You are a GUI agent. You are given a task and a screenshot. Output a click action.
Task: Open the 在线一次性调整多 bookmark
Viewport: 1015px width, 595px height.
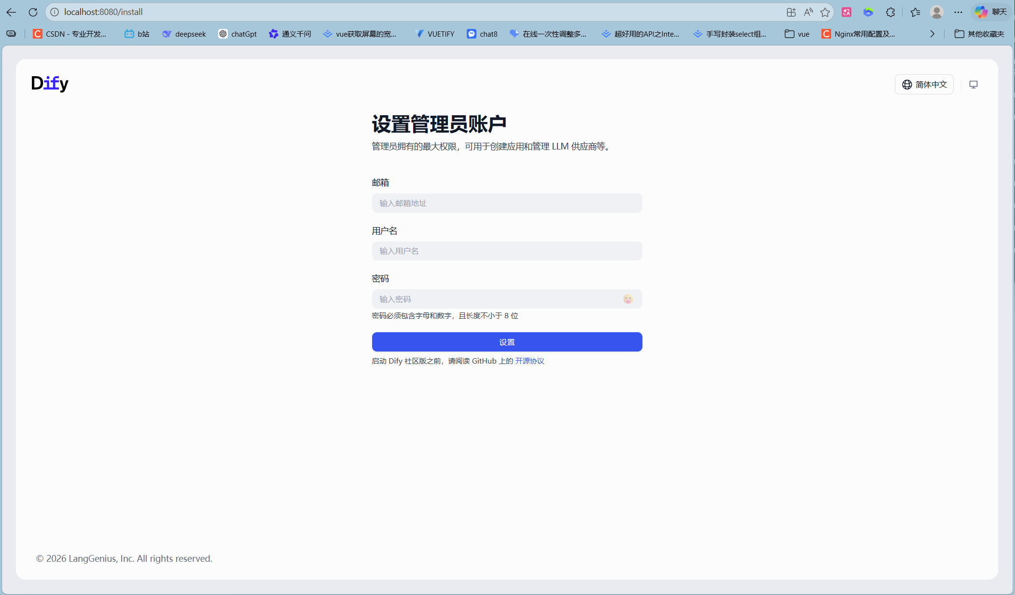(548, 34)
